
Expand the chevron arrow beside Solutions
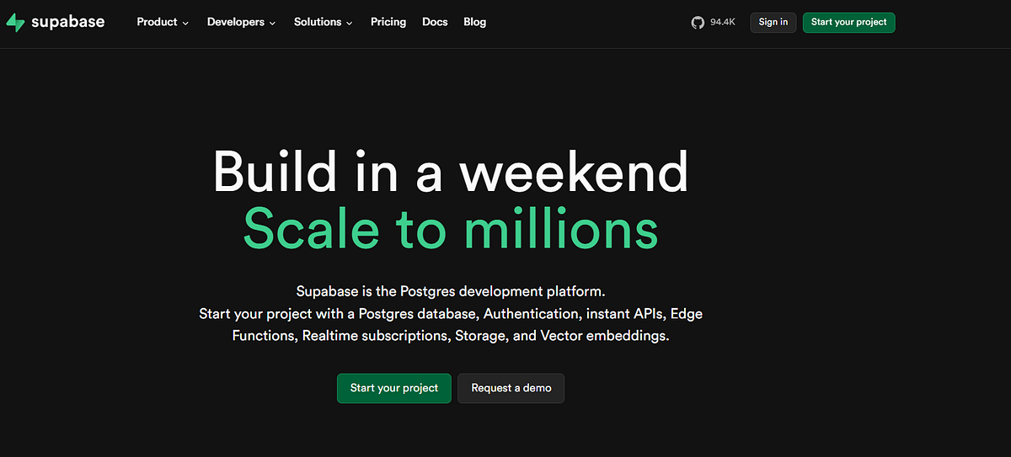(x=349, y=23)
